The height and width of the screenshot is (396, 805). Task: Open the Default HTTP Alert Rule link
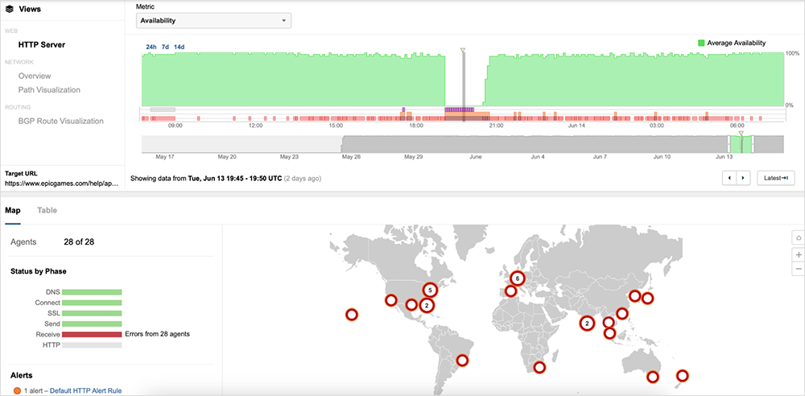85,390
